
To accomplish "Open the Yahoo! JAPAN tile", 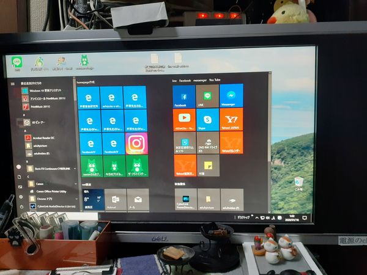I will [231, 119].
